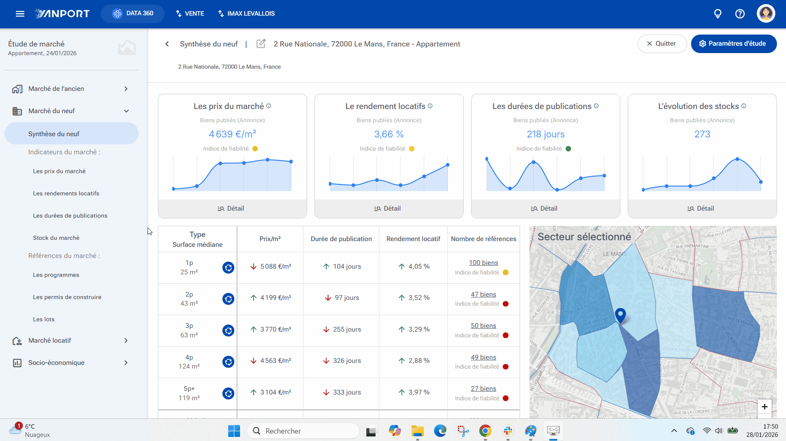This screenshot has width=786, height=441.
Task: Click Détail under Le rendement locatifs
Action: [x=389, y=209]
